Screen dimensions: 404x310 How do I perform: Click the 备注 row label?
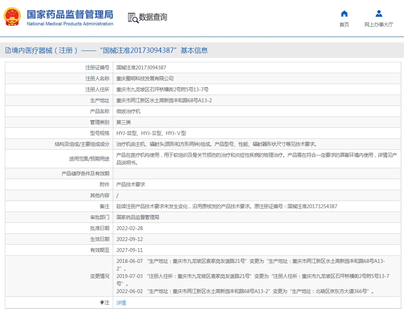pyautogui.click(x=104, y=206)
